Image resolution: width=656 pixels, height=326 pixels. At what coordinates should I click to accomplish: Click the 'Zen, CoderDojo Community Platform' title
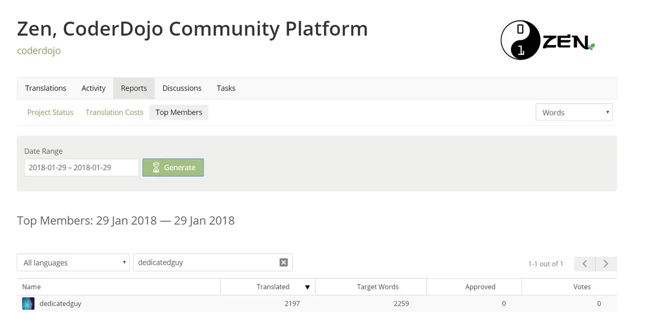(192, 29)
